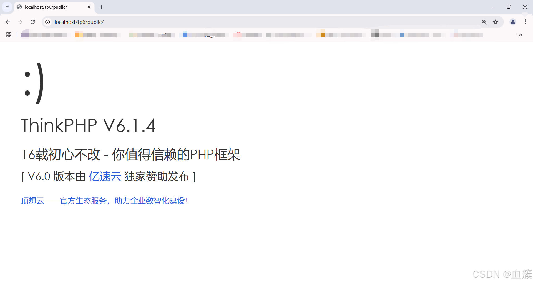Image resolution: width=533 pixels, height=283 pixels.
Task: Show more bookmarks with double chevron
Action: coord(520,35)
